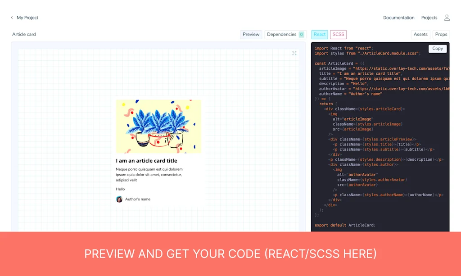Click the Article card component name
The width and height of the screenshot is (461, 276).
24,35
